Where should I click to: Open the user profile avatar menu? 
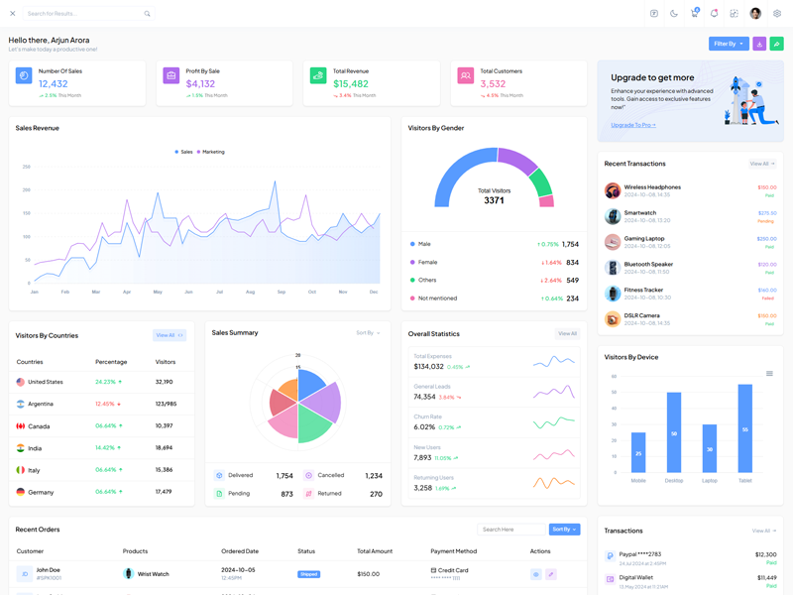tap(755, 14)
